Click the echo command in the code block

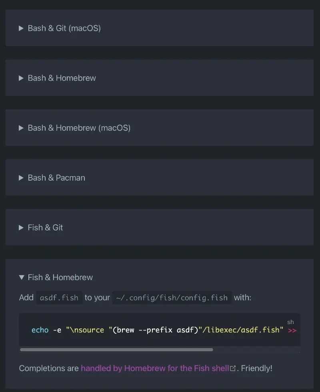pos(40,330)
